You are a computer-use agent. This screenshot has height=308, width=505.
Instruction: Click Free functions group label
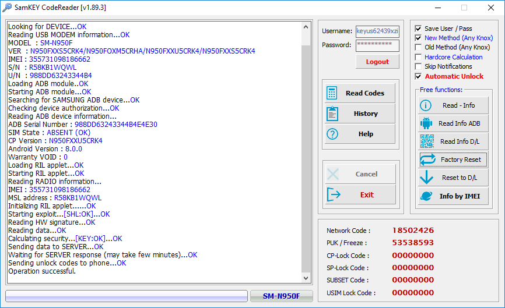[x=441, y=90]
